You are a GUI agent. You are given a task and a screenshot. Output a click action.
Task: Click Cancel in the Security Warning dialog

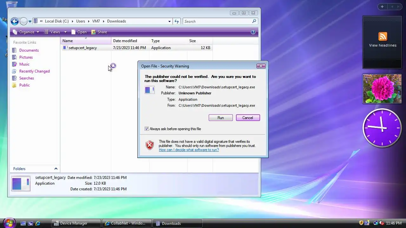(x=248, y=118)
